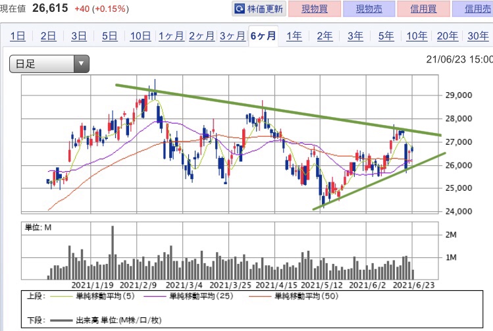The width and height of the screenshot is (493, 331).
Task: Click the 株価更新 refresh button label
Action: click(x=265, y=9)
